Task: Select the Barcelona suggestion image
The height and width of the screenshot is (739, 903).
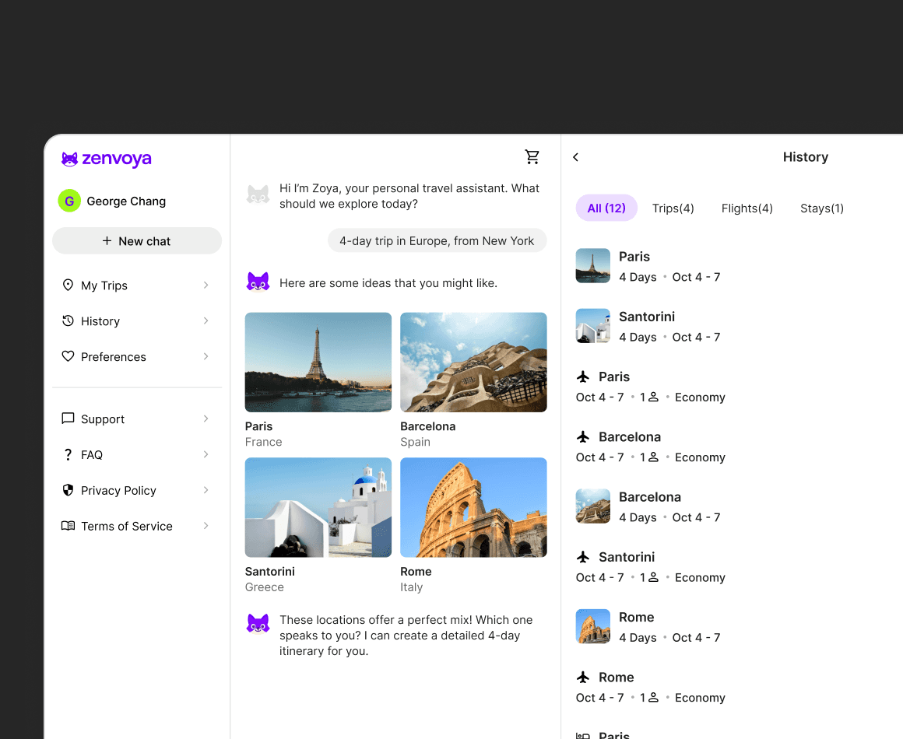Action: click(x=473, y=362)
